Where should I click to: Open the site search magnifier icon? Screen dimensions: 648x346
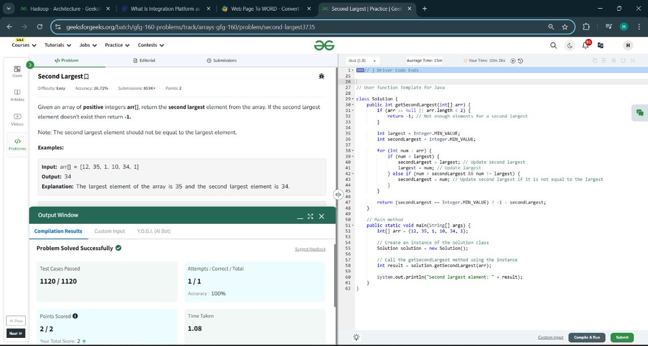(554, 45)
